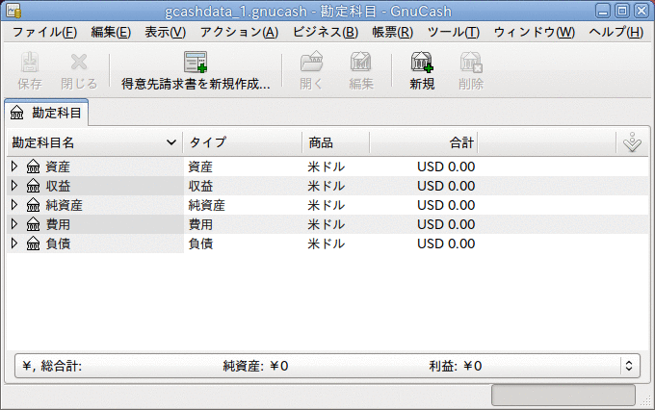Click the 利益: ¥0 summary text
The height and width of the screenshot is (410, 655).
[456, 366]
